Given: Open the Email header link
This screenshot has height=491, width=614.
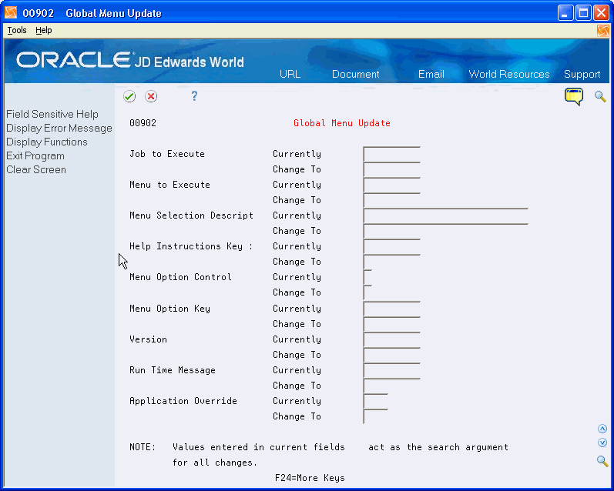Looking at the screenshot, I should [431, 75].
